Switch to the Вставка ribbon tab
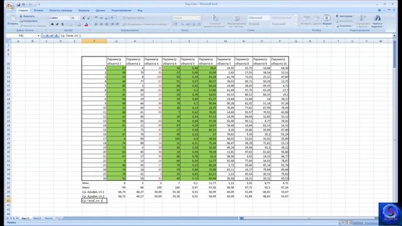Viewport: 402px width, 226px height. point(38,11)
